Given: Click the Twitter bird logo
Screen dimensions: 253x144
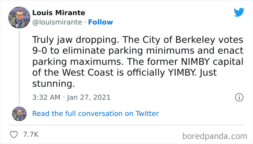Looking at the screenshot, I should point(239,13).
